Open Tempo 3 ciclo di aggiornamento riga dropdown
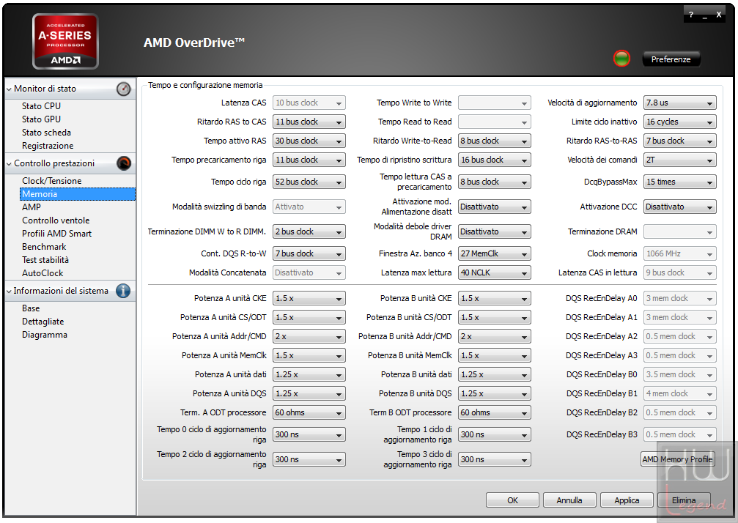Image resolution: width=738 pixels, height=523 pixels. click(494, 459)
